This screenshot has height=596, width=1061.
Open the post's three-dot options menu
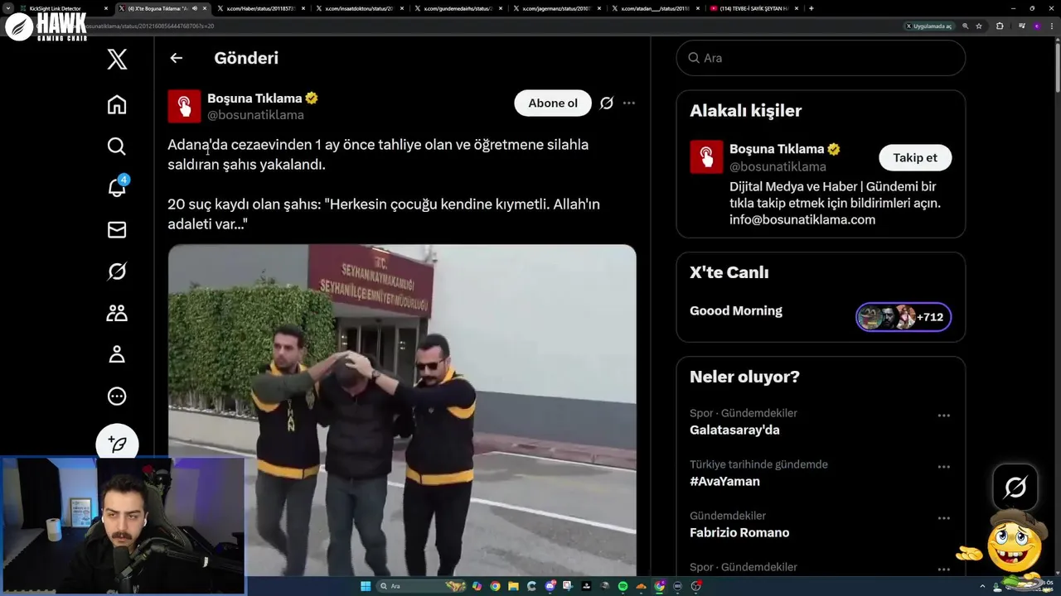(629, 103)
